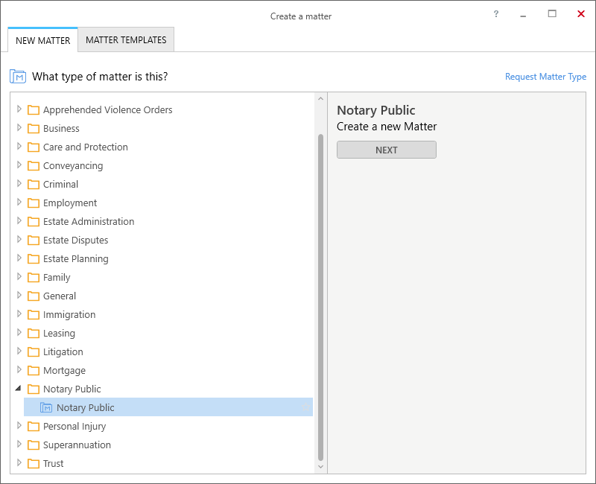Select the Leasing label
Screen dimensions: 596x484
(59, 334)
